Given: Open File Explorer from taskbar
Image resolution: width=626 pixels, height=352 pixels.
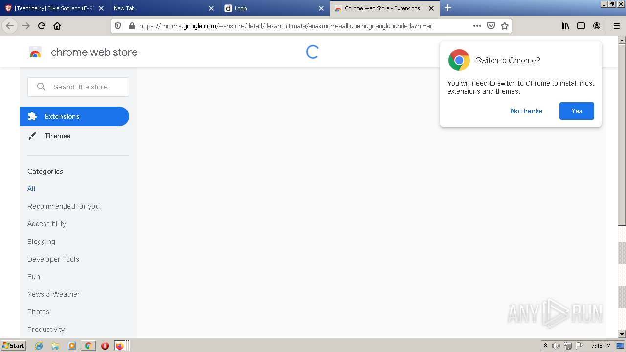Looking at the screenshot, I should (55, 346).
